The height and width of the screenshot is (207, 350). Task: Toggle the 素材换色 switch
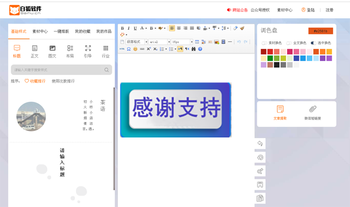point(264,43)
